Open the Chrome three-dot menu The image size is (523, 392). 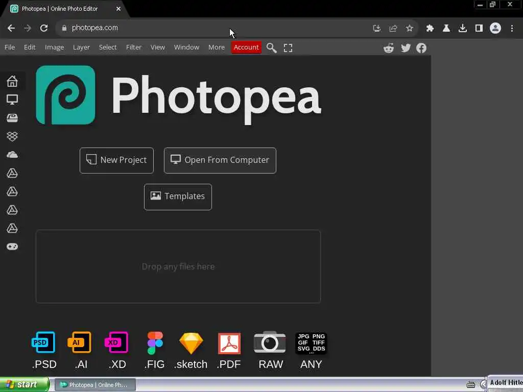(512, 29)
